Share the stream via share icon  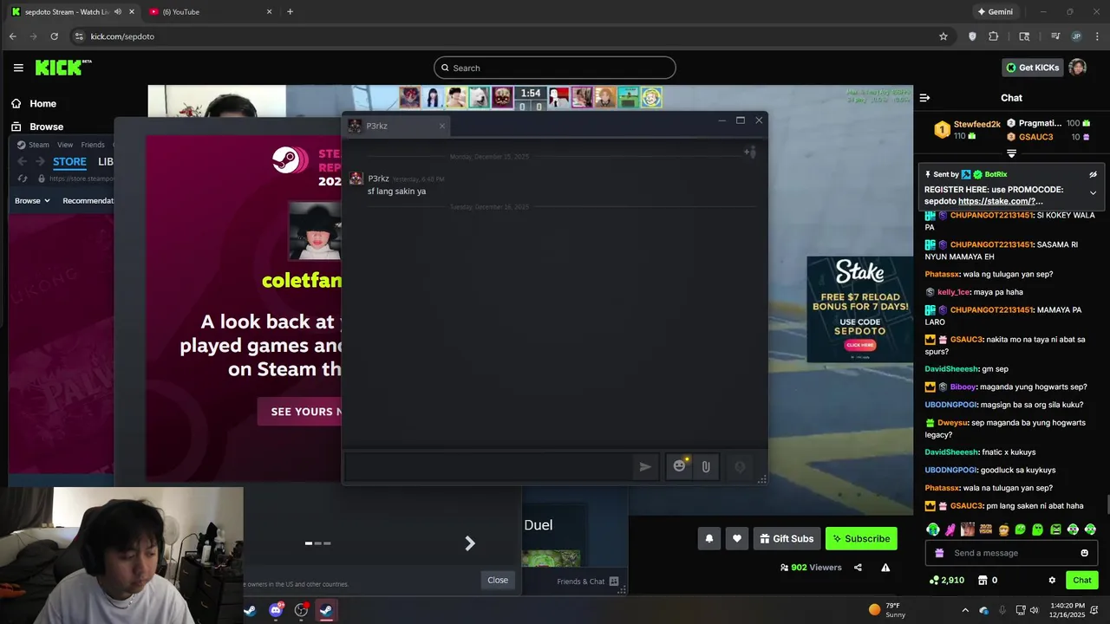(x=858, y=568)
